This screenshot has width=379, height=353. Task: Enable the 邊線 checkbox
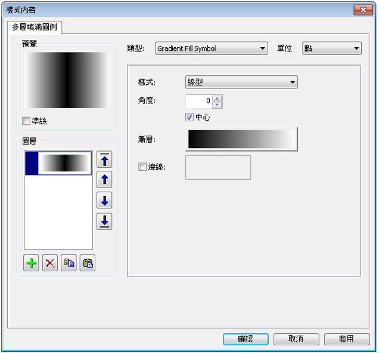tap(142, 167)
